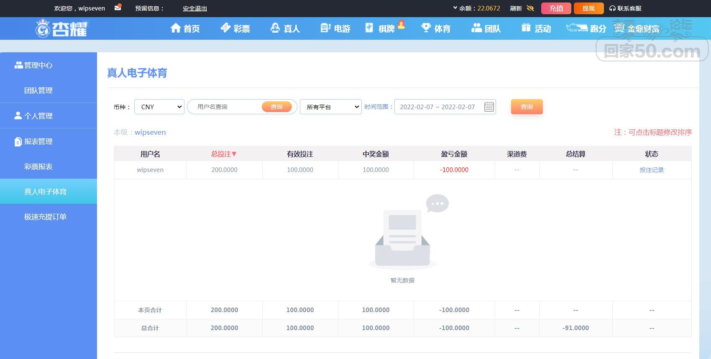This screenshot has width=711, height=359.
Task: Open 真人 in the main navigation
Action: pos(292,28)
